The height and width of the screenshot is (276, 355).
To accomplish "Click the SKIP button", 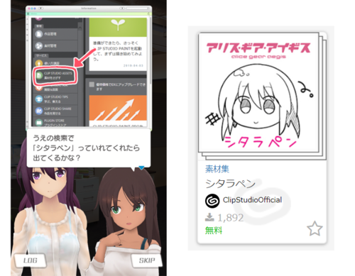I will 147,260.
